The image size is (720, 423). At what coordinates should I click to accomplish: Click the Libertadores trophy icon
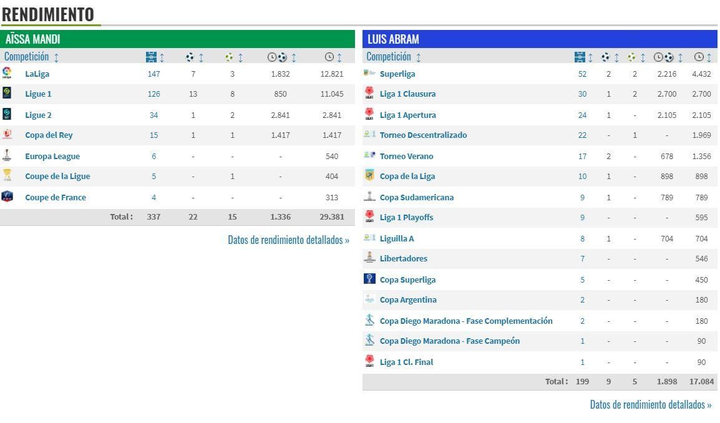(369, 258)
